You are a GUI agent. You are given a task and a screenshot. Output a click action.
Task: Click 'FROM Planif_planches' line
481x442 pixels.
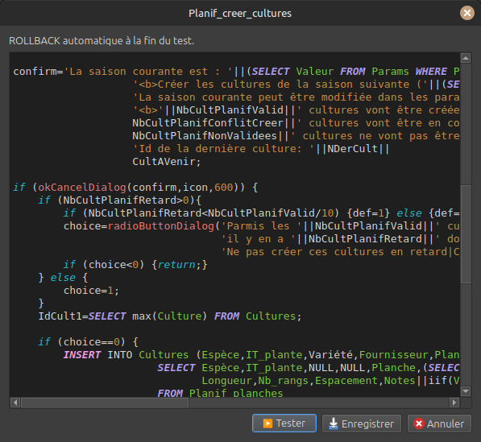[x=220, y=392]
